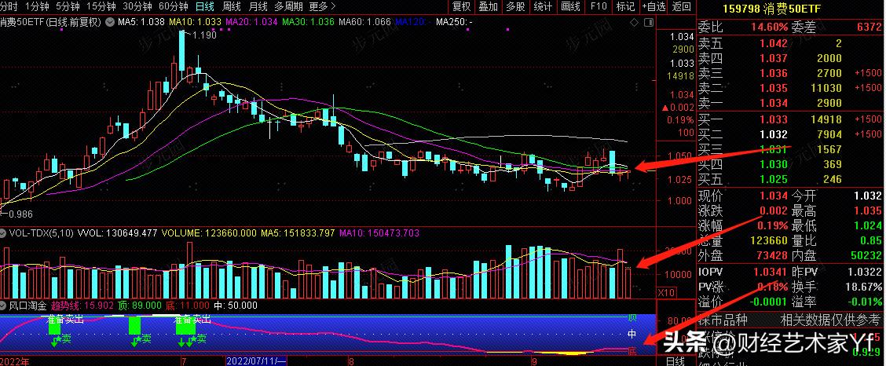Select the 5分钟 period tab

pyautogui.click(x=68, y=7)
